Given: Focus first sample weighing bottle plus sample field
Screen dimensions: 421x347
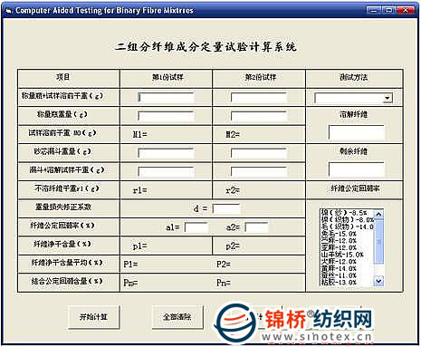Looking at the screenshot, I should tap(166, 98).
